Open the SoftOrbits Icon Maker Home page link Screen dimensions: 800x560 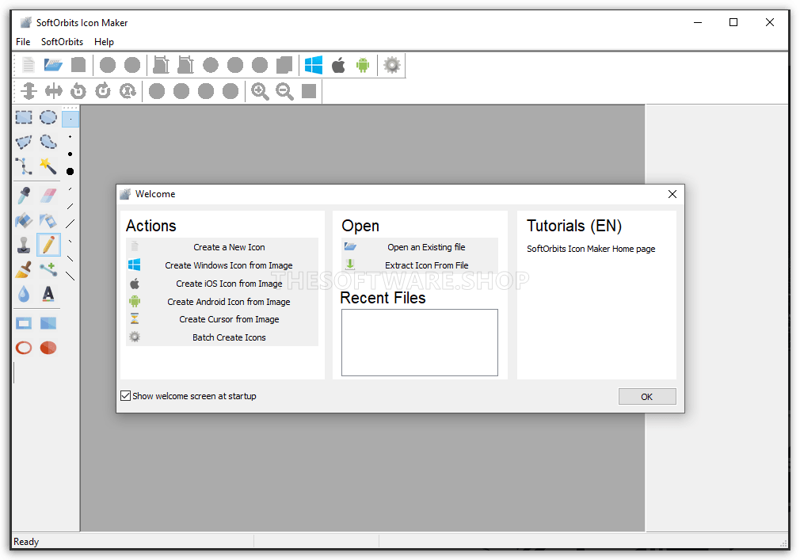[x=591, y=249]
